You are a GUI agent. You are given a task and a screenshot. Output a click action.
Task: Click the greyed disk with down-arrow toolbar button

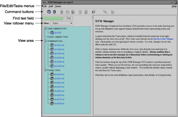(x=62, y=12)
